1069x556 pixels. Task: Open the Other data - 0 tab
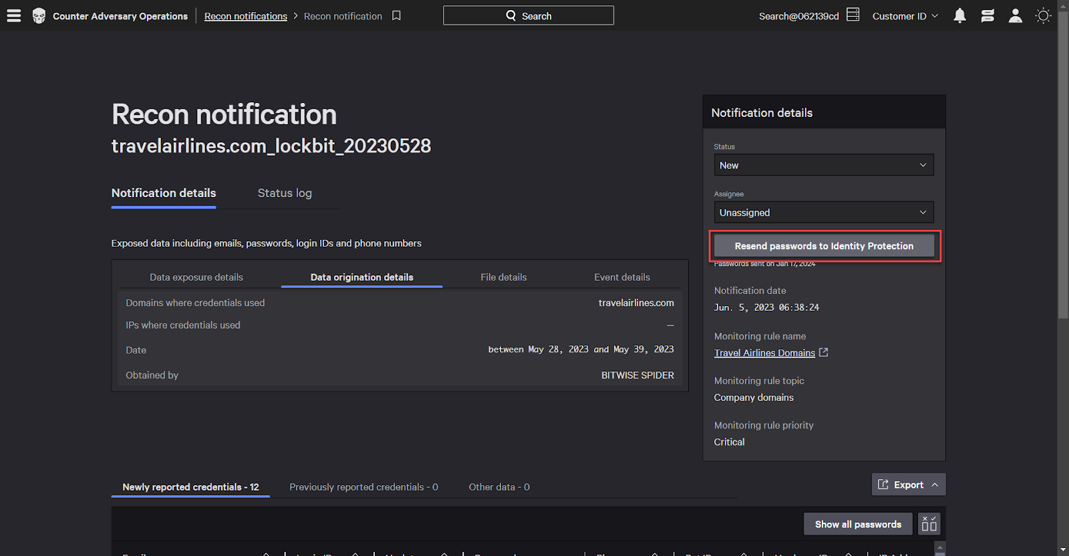[499, 487]
